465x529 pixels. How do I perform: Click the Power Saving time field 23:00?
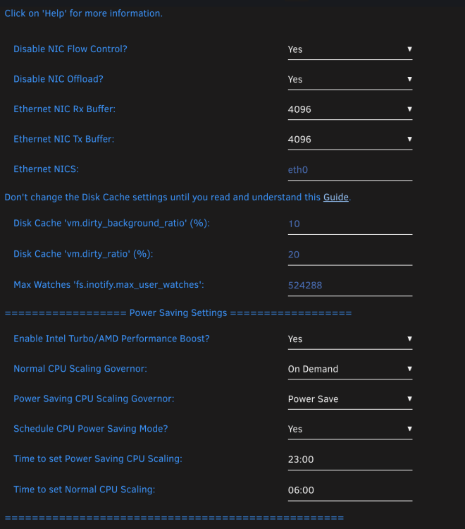pos(350,460)
